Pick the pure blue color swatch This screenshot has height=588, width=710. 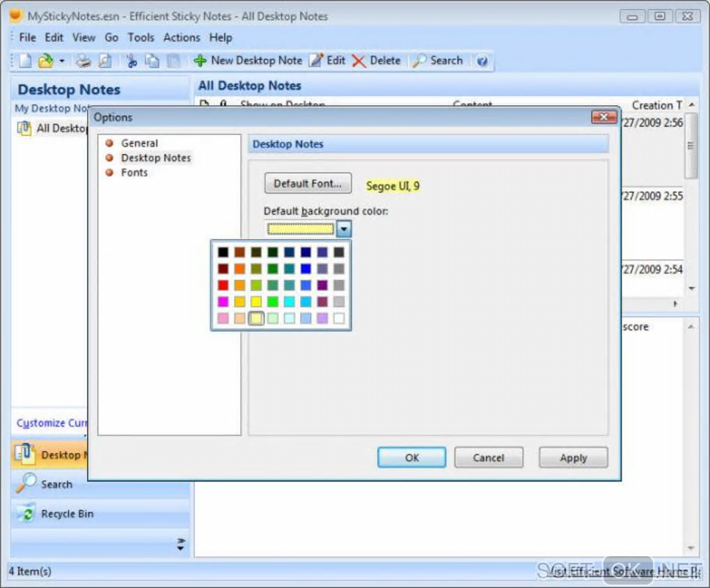(306, 269)
